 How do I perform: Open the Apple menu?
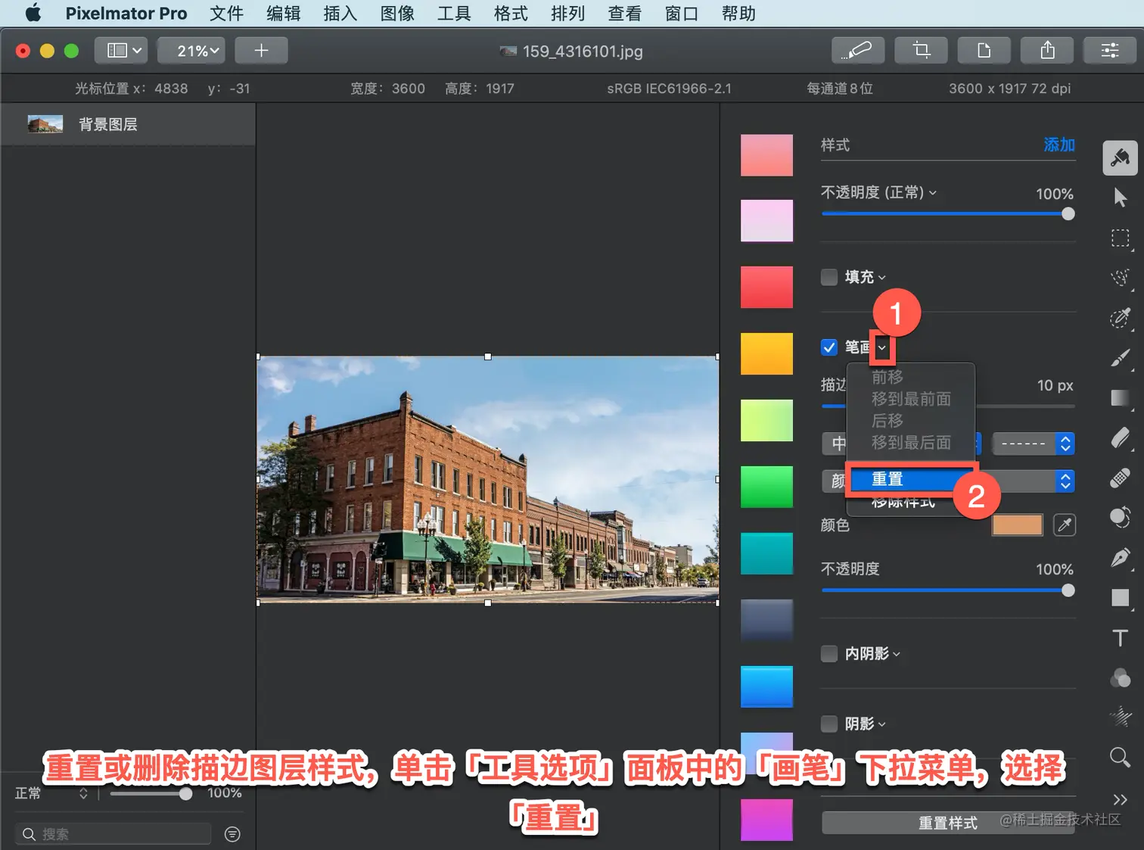[x=33, y=13]
